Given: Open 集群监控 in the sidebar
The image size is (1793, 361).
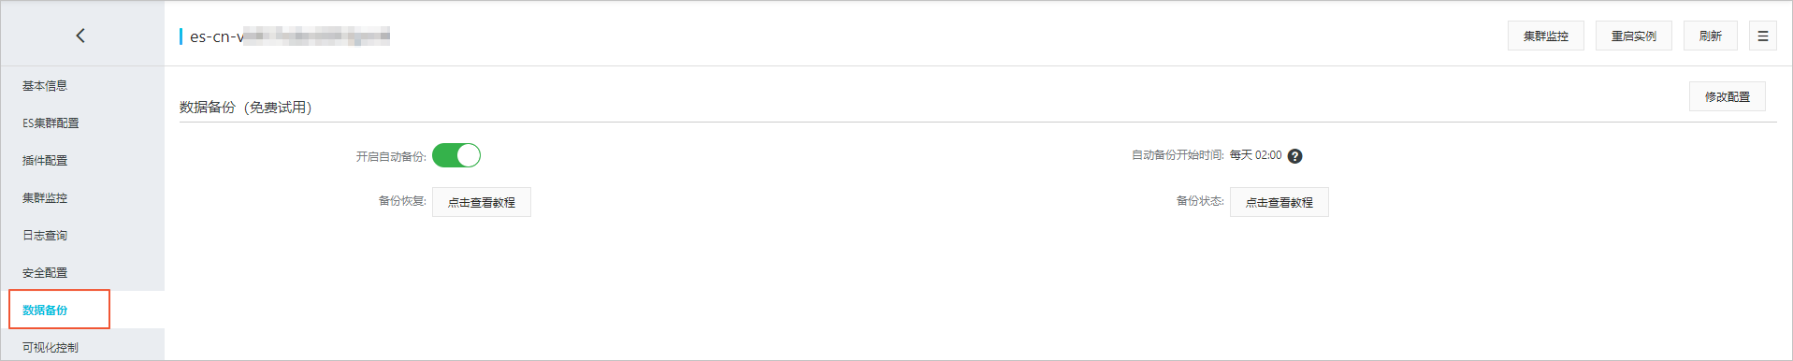Looking at the screenshot, I should click(x=45, y=198).
